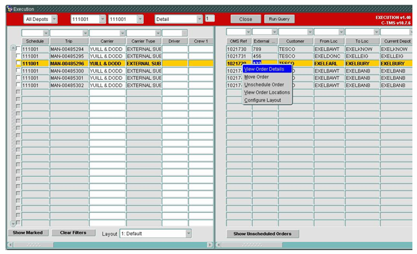Click the Customer column header
The image size is (417, 254).
pyautogui.click(x=296, y=41)
